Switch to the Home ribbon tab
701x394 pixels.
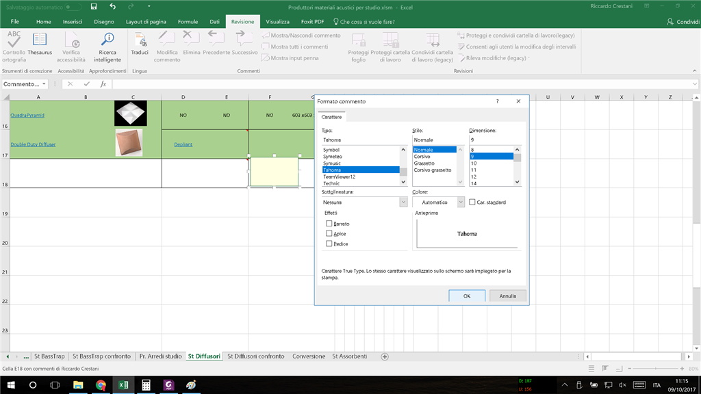(x=43, y=21)
